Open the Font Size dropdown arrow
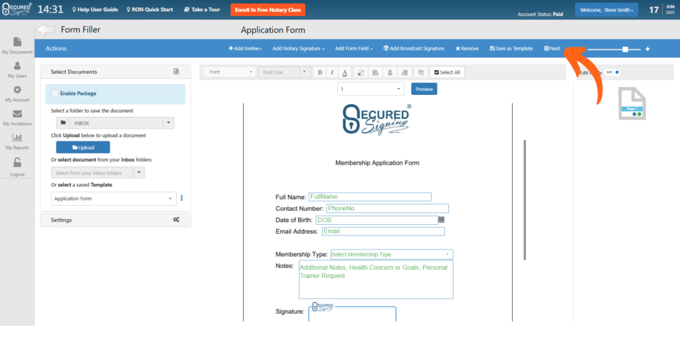The image size is (680, 341). click(x=305, y=72)
